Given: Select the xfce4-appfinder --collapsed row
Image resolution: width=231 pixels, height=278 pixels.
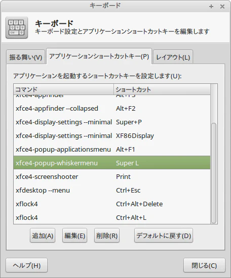Looking at the screenshot, I should tap(112, 108).
